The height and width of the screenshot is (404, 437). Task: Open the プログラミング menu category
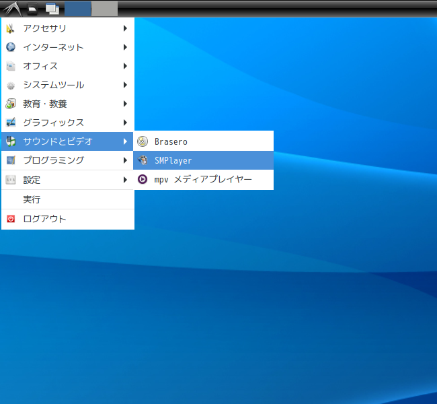pos(68,160)
